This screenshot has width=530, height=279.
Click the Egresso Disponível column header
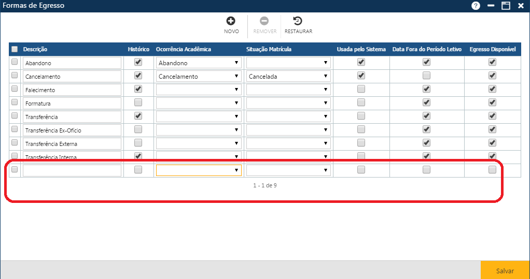(x=492, y=49)
